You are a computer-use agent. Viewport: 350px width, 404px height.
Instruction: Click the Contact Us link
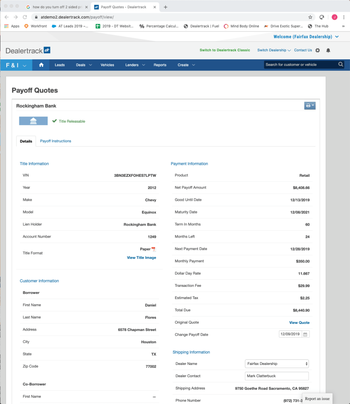303,50
